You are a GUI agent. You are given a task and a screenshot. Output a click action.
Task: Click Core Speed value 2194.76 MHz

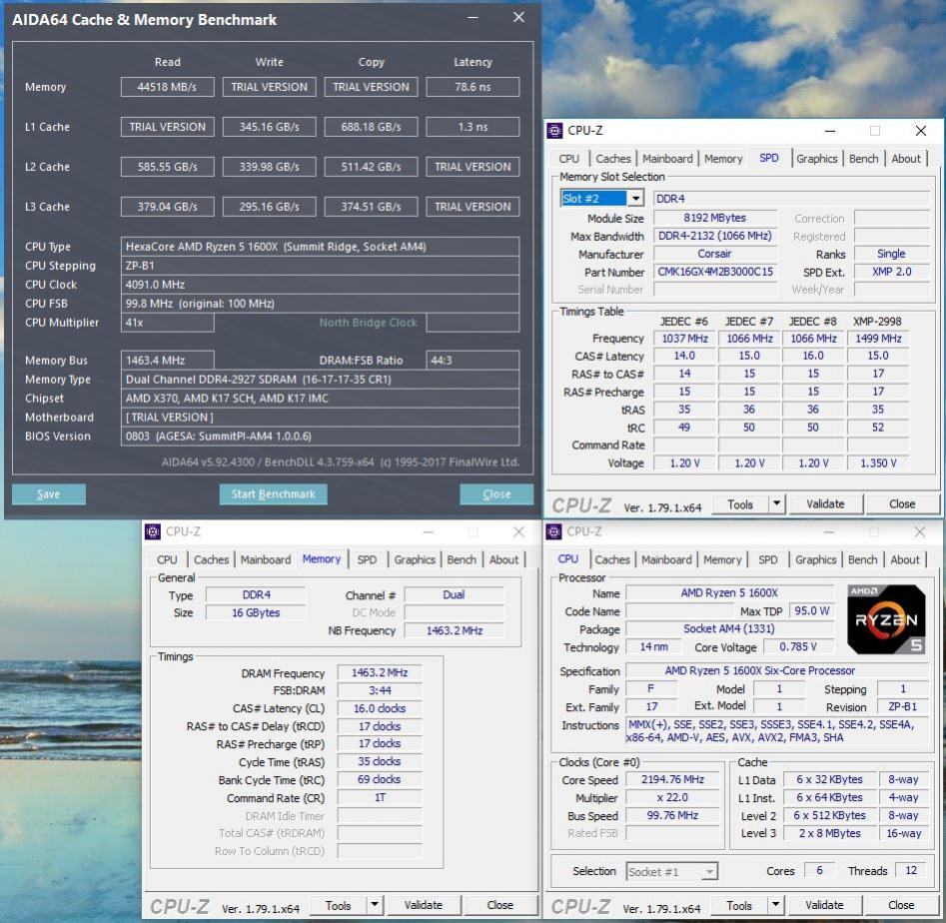672,779
